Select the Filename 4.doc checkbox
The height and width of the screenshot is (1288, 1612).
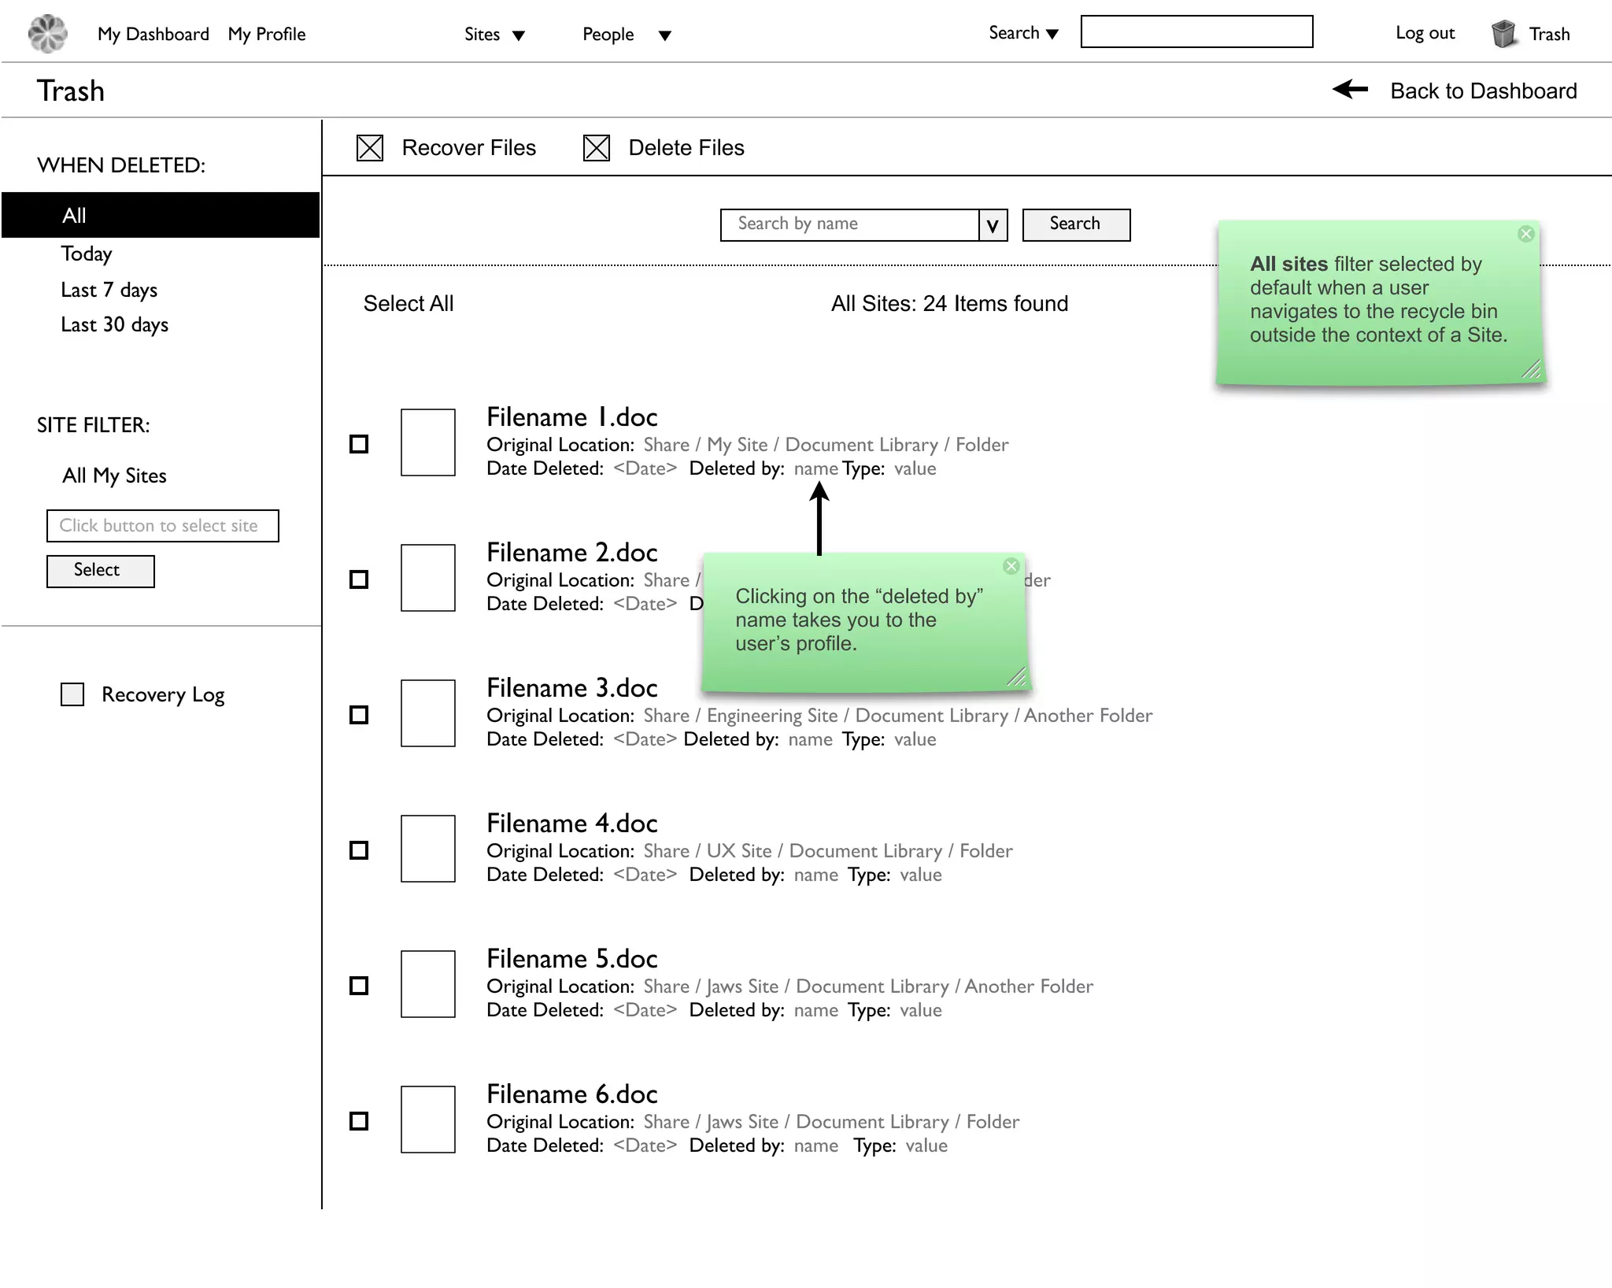tap(359, 850)
